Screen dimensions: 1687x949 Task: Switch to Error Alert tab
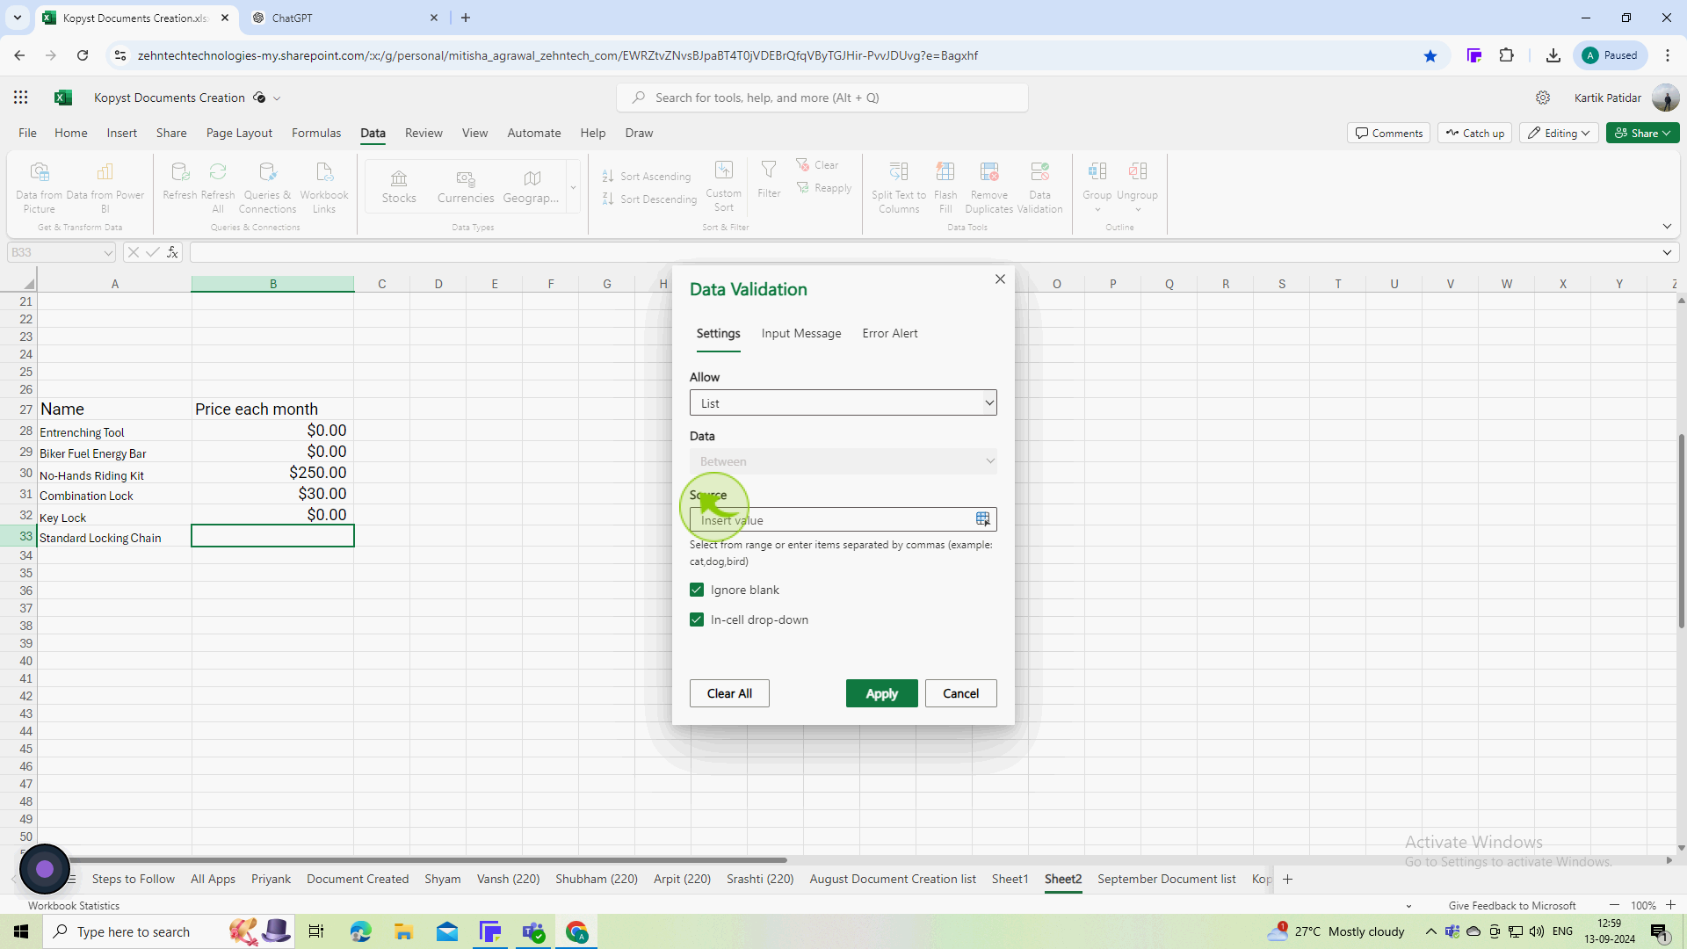point(890,334)
